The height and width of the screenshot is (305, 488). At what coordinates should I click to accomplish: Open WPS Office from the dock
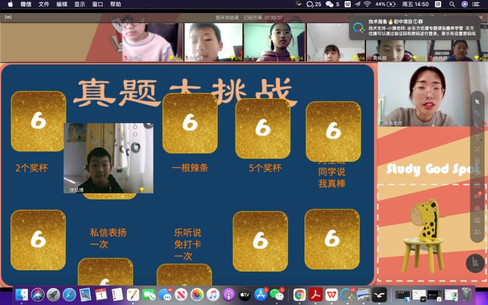tap(331, 295)
